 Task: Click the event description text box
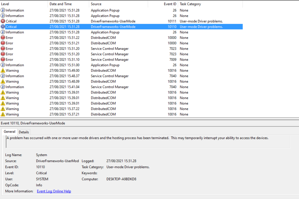coord(148,142)
